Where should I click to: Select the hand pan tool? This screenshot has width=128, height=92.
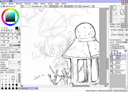pyautogui.click(x=9, y=30)
